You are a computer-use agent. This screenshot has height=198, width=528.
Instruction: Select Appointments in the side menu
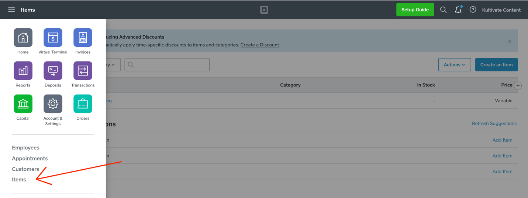coord(30,158)
